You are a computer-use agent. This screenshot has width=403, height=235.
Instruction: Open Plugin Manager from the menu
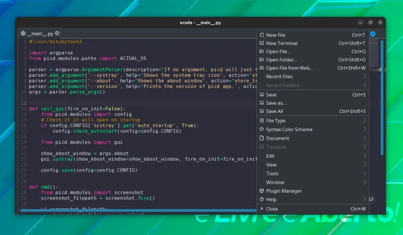click(x=313, y=191)
